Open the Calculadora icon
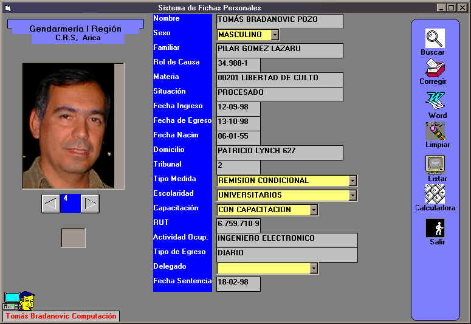This screenshot has width=471, height=324. pos(435,194)
